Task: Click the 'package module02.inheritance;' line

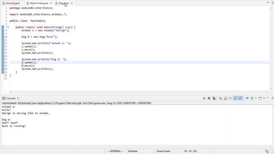Action: [x=31, y=8]
